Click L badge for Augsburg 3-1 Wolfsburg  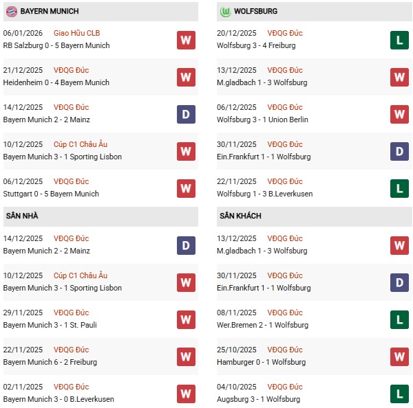[399, 394]
